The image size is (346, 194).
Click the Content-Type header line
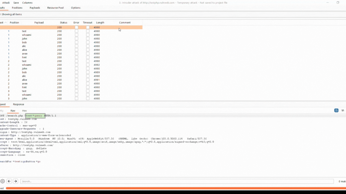[x=35, y=135]
